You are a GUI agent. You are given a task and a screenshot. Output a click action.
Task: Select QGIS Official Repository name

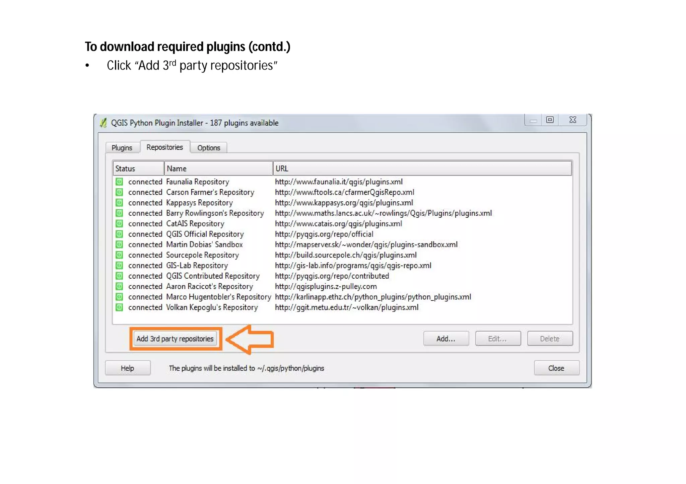205,234
